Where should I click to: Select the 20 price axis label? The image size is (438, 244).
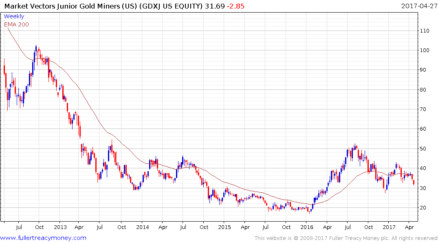click(x=423, y=208)
